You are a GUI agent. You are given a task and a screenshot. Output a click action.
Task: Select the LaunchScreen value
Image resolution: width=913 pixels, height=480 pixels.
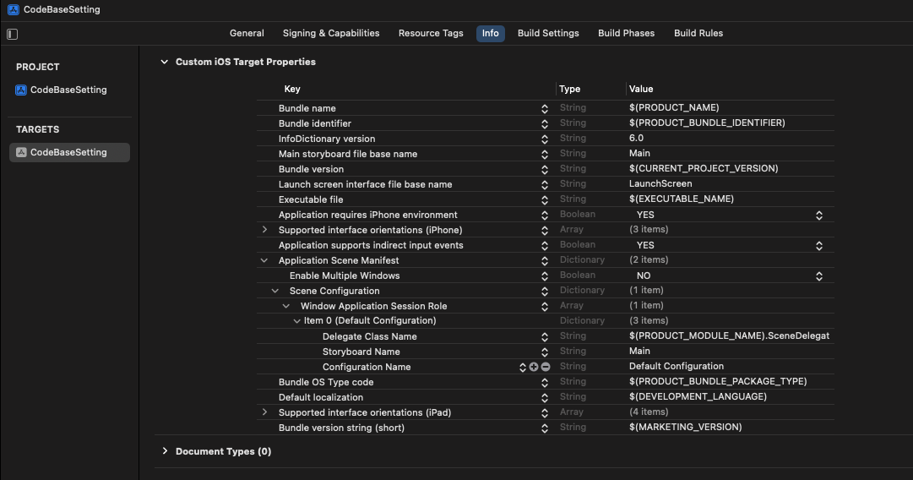tap(660, 183)
